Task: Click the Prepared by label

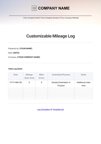Action: pyautogui.click(x=13, y=49)
